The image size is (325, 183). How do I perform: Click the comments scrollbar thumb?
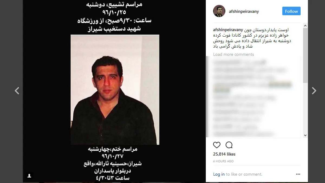click(305, 55)
